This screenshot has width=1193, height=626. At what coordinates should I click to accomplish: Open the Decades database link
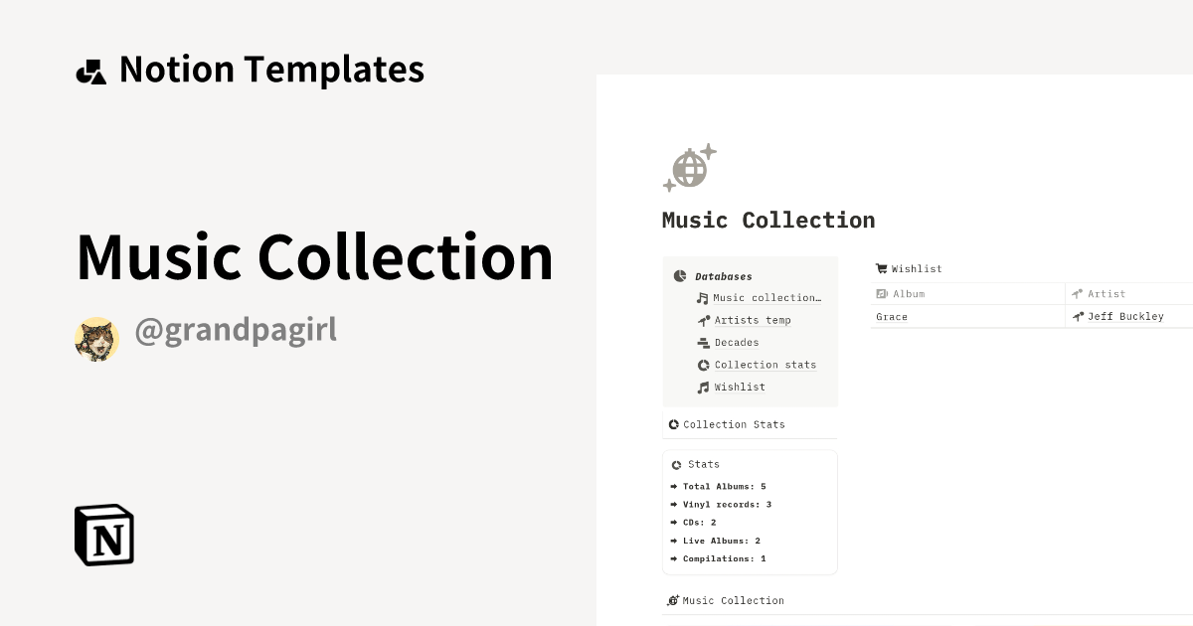pos(738,342)
